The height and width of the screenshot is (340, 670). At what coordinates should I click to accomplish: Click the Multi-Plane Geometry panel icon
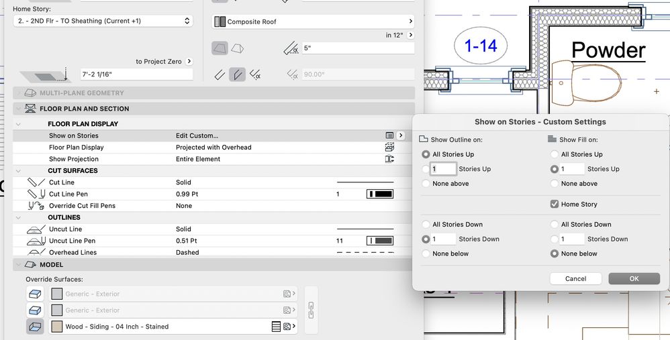[x=30, y=93]
